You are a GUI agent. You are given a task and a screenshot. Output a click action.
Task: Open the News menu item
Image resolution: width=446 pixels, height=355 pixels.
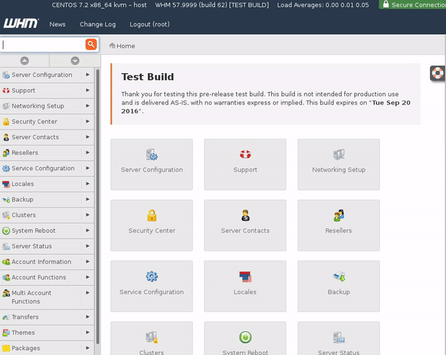(57, 24)
